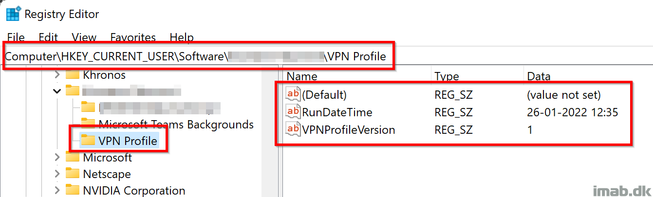Click the Netscape folder icon
The image size is (653, 197).
point(73,174)
